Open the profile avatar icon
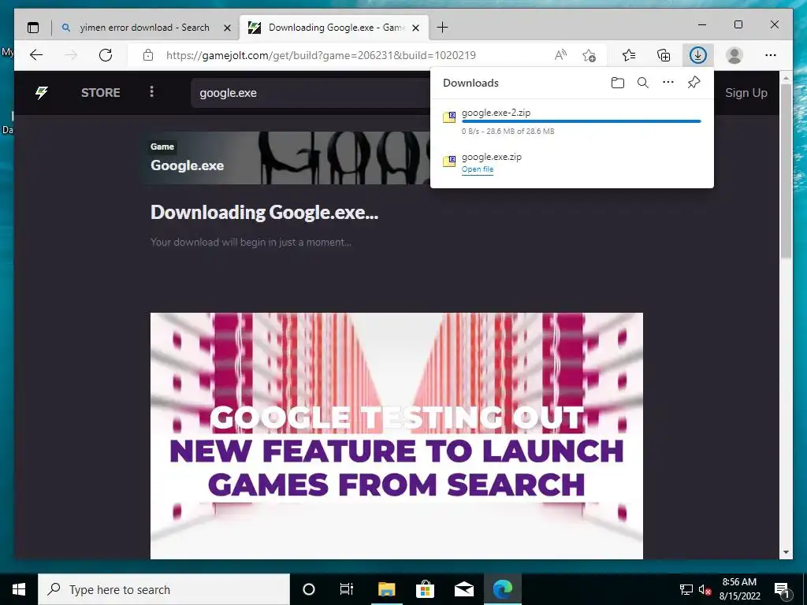This screenshot has height=605, width=807. tap(734, 55)
